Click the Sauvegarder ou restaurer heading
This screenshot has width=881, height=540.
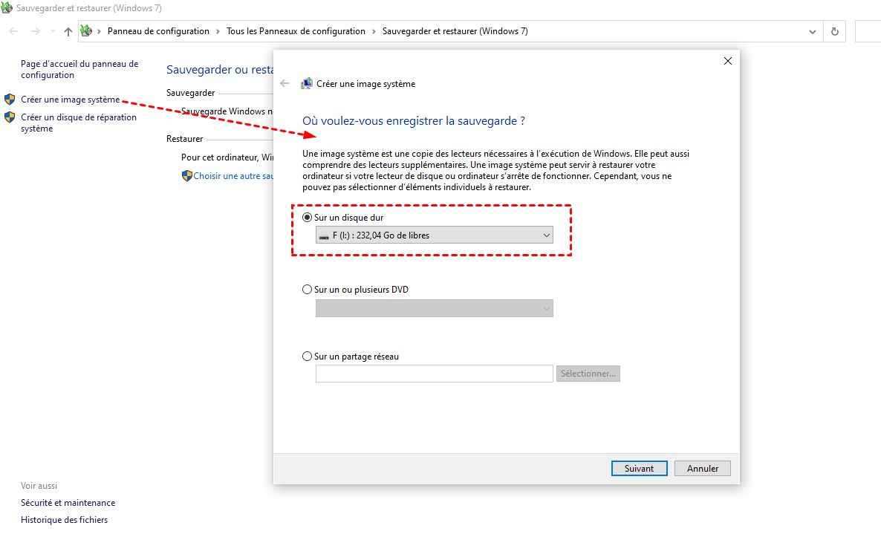tap(220, 70)
